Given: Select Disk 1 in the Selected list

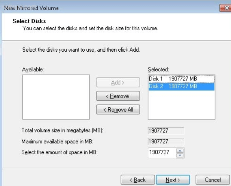Looking at the screenshot, I should [x=181, y=79].
